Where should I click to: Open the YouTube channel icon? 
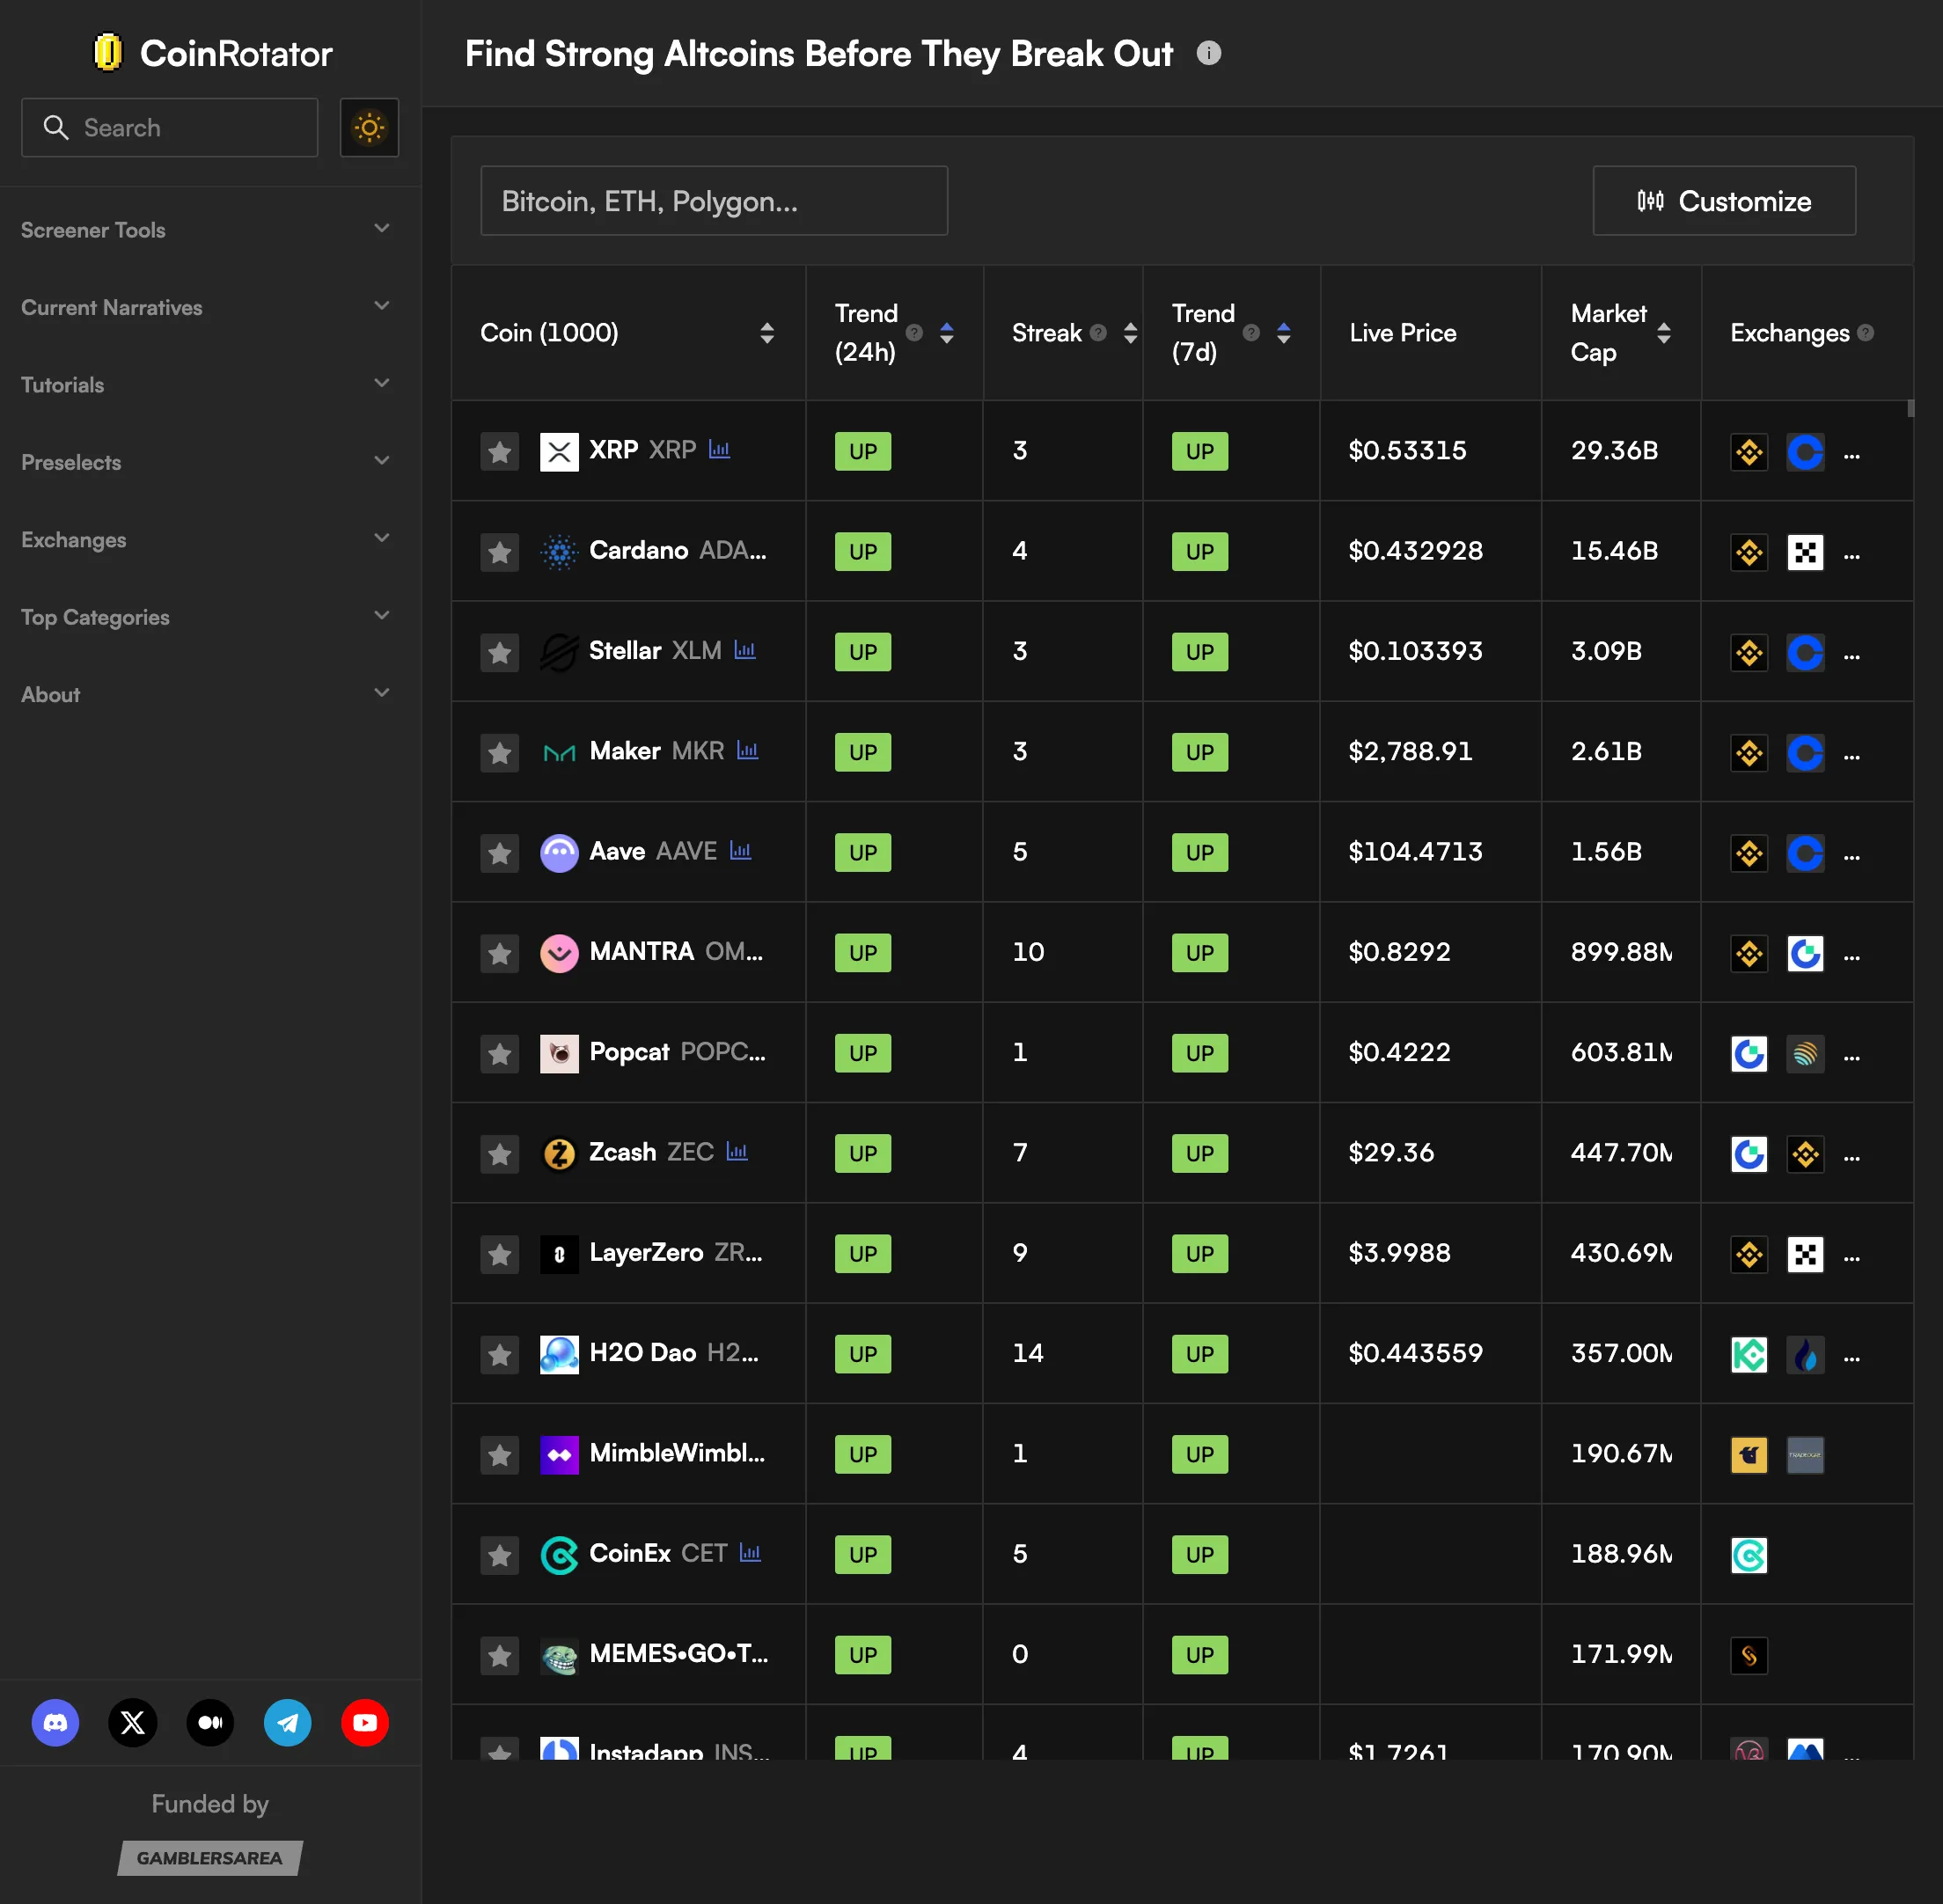tap(365, 1722)
